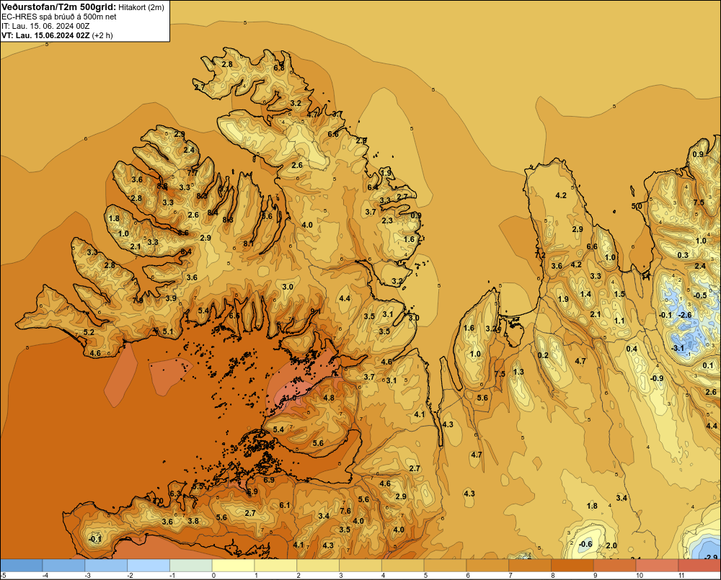Select the legend swatch between 10 and 11
Viewport: 721px width, 580px height.
(657, 565)
